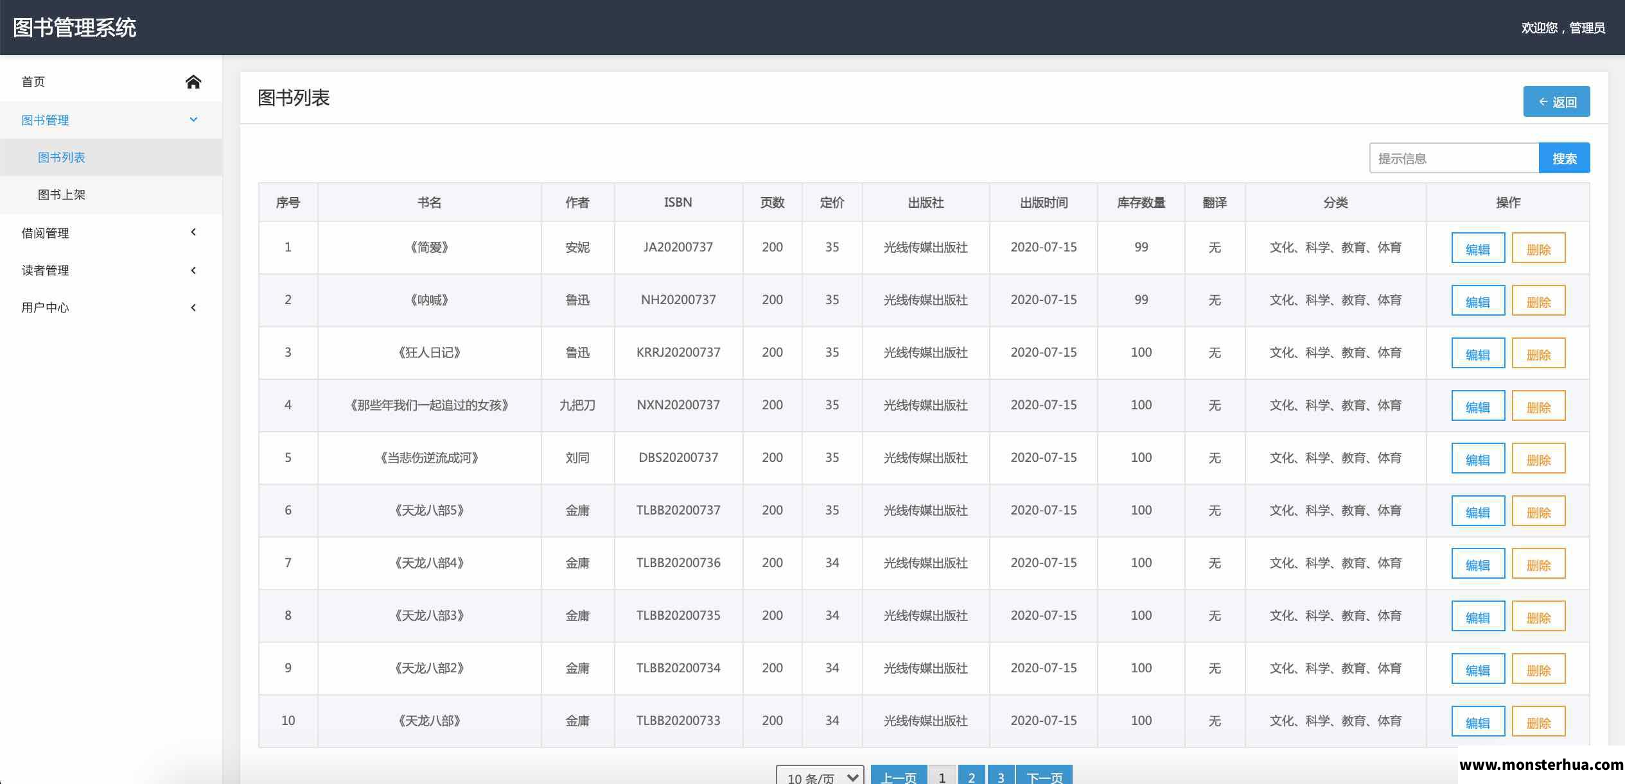Screen dimensions: 1625x784
Task: Go to the 上一页 previous page
Action: pos(899,775)
